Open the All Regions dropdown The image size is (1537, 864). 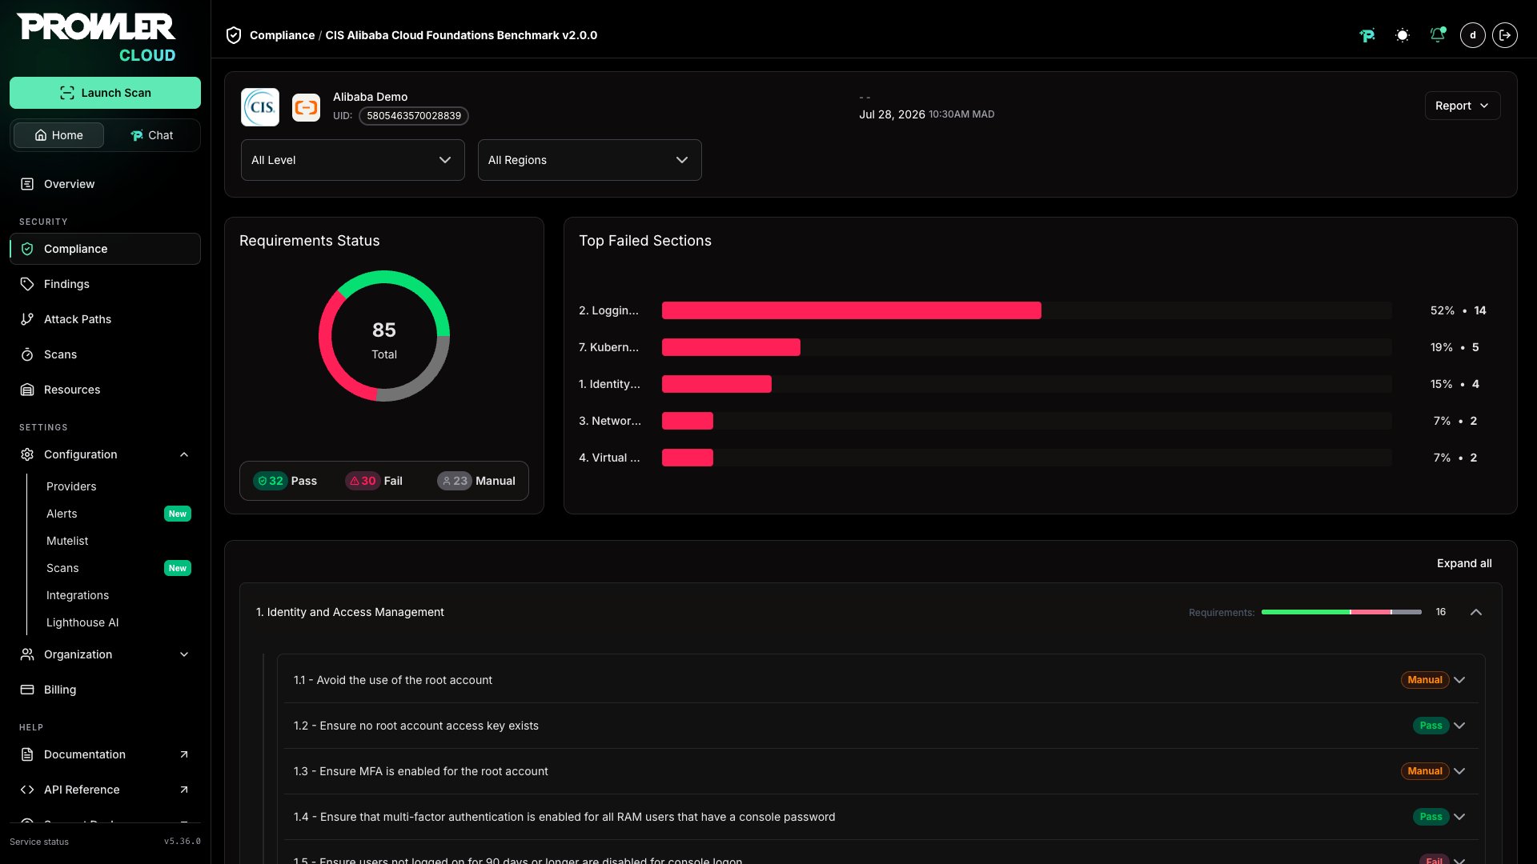tap(590, 160)
